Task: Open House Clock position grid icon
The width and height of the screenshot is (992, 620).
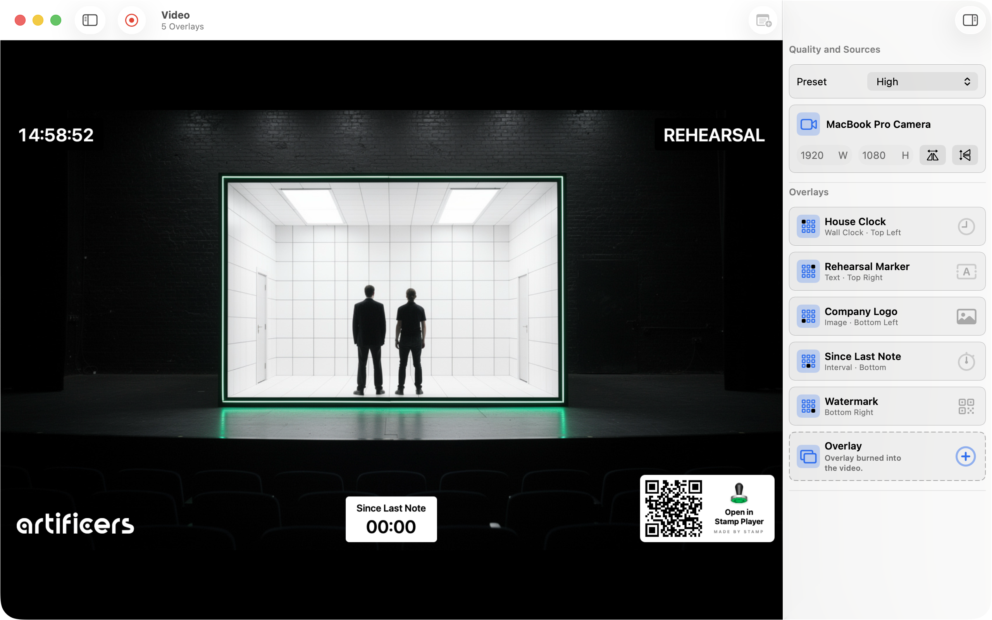Action: [x=808, y=226]
